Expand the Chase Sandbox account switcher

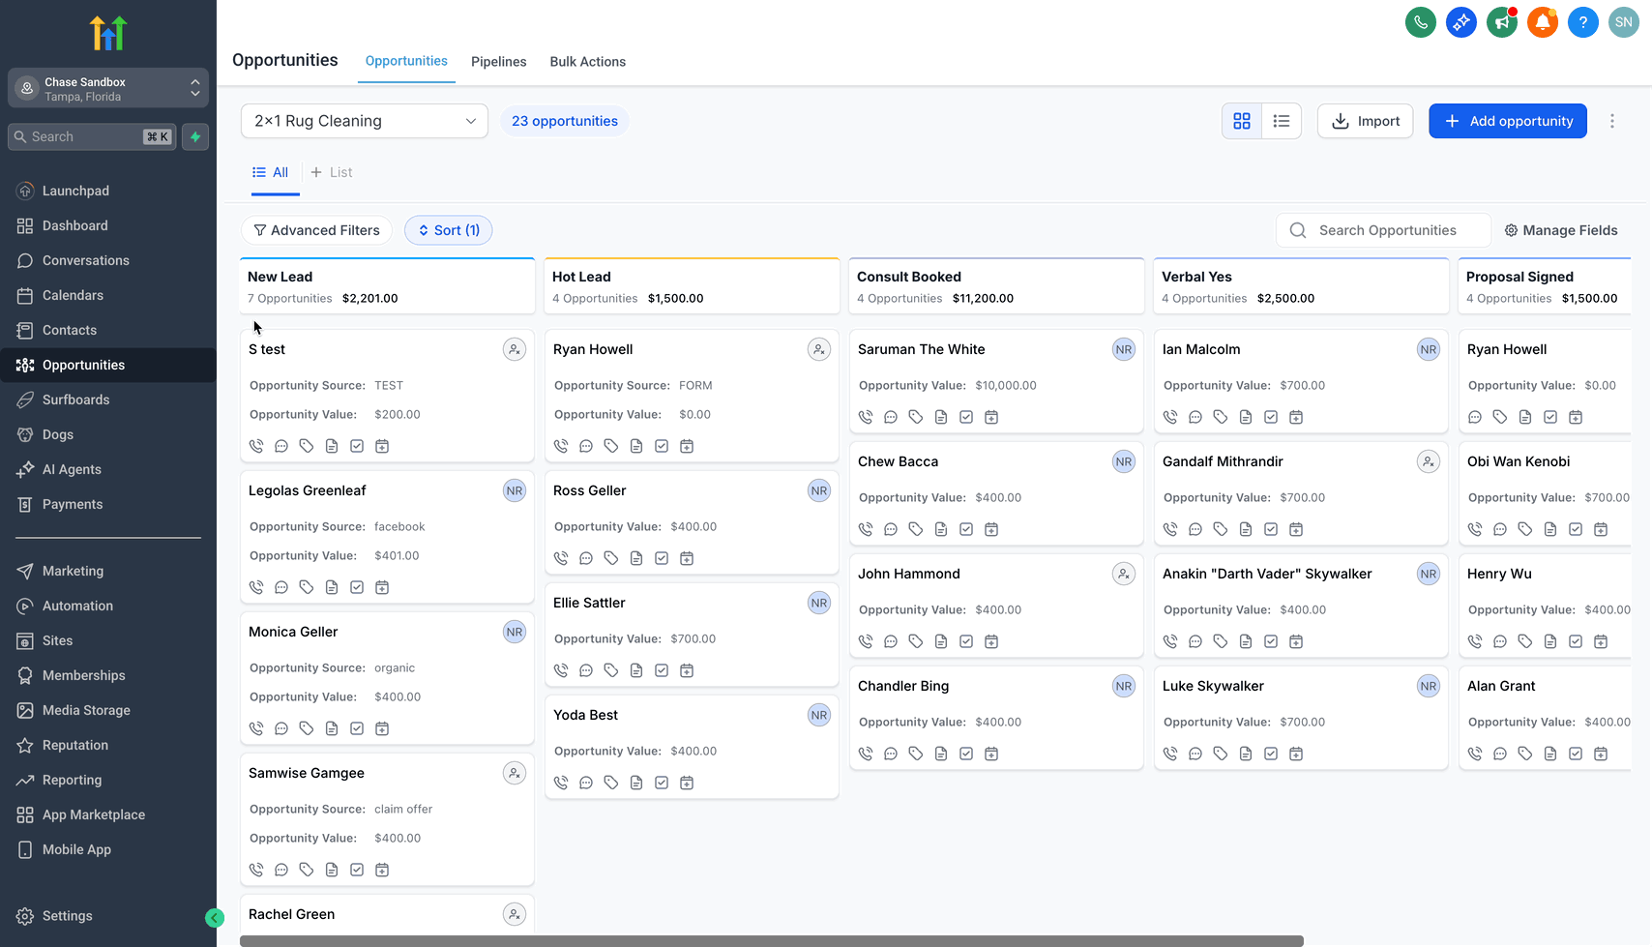108,89
